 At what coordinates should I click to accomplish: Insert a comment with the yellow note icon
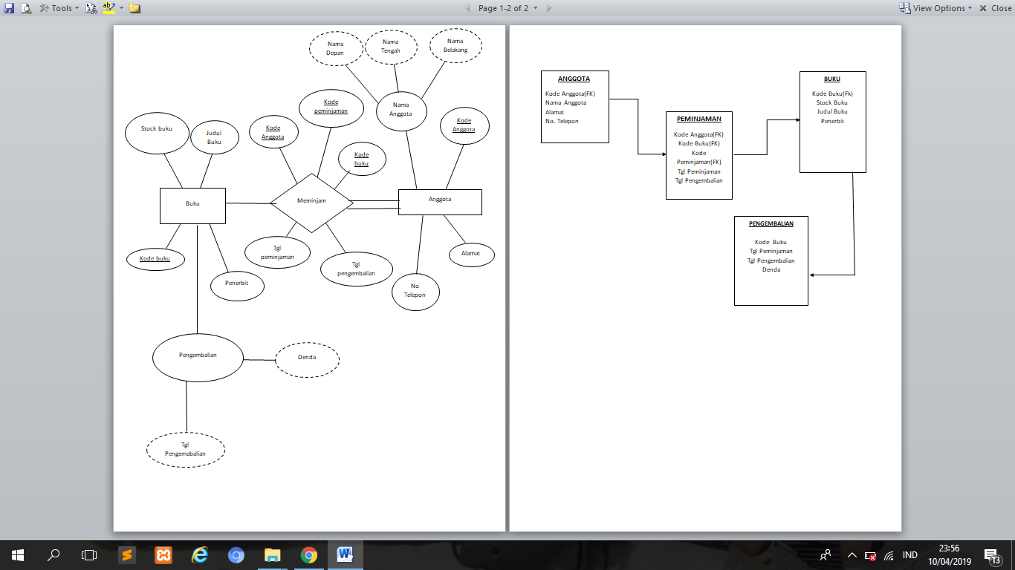click(134, 8)
